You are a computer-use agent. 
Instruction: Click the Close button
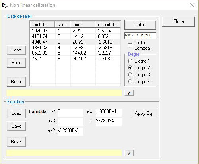(x=178, y=21)
